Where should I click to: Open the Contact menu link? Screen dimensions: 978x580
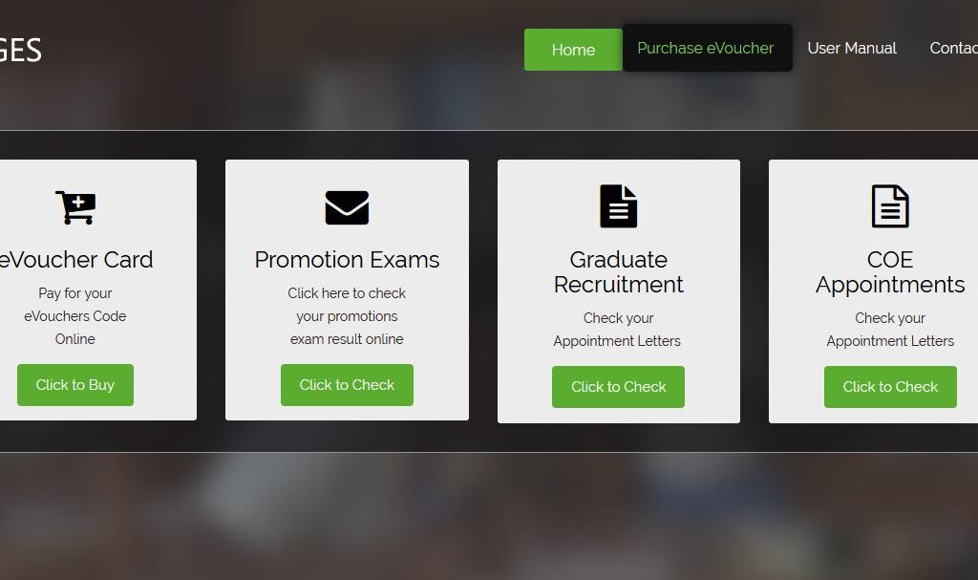tap(954, 48)
